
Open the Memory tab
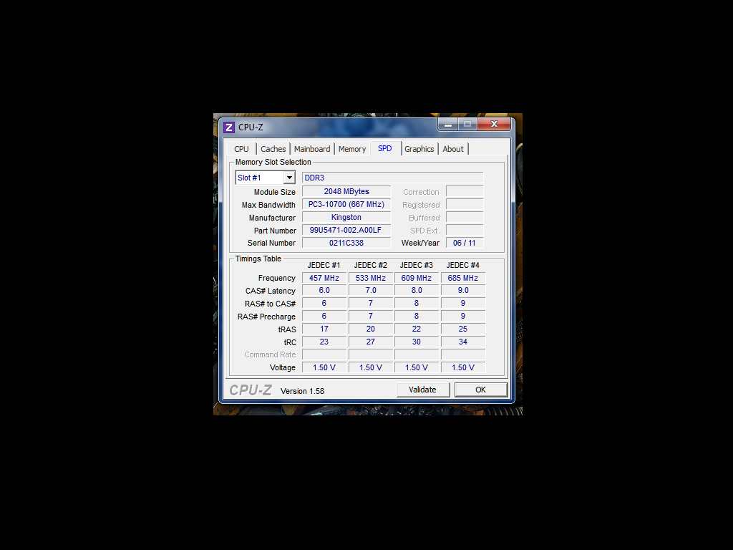[x=352, y=149]
